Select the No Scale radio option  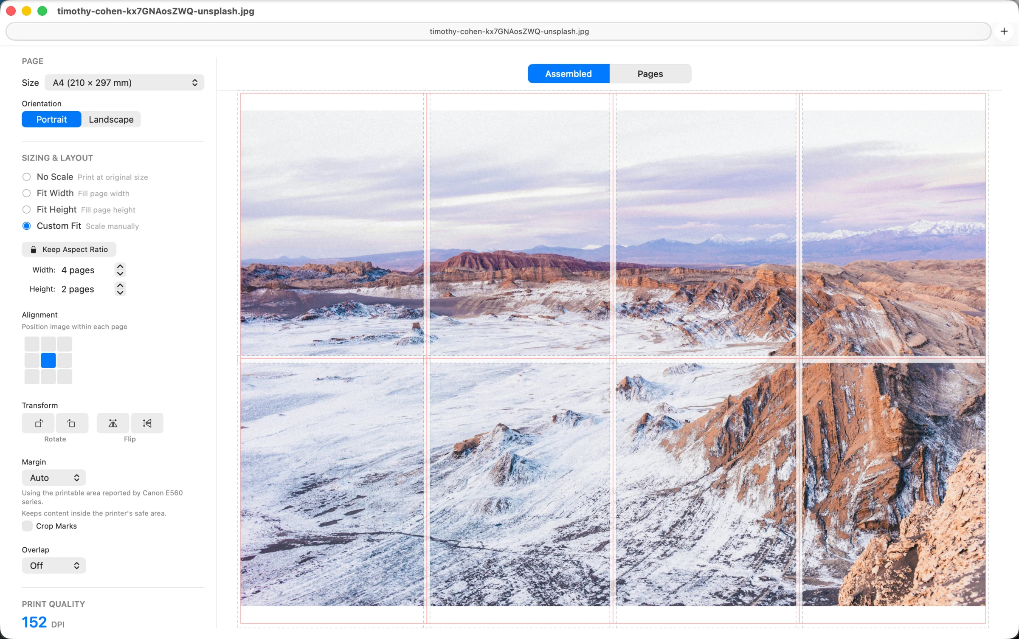tap(26, 177)
